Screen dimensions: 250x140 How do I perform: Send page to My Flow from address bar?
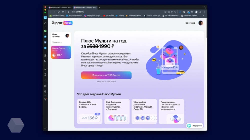coord(172,12)
